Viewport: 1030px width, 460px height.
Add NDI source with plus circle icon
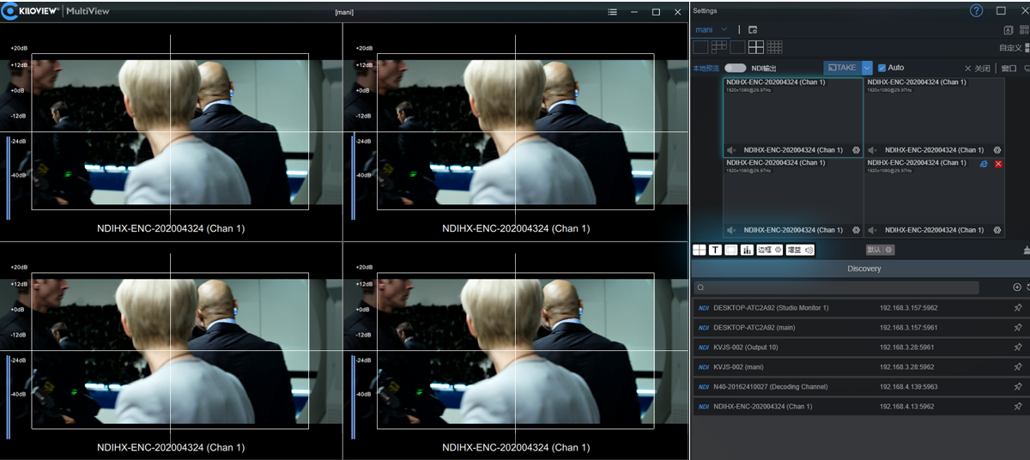[x=1017, y=287]
